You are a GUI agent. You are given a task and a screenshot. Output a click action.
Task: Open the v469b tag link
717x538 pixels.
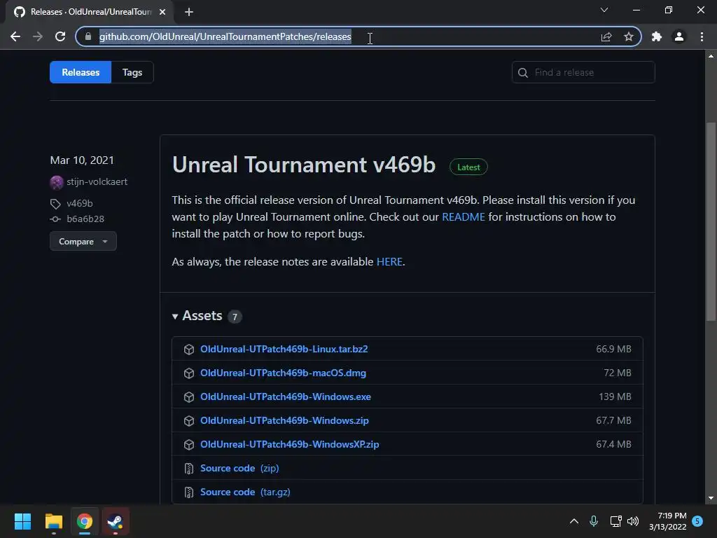tap(80, 203)
